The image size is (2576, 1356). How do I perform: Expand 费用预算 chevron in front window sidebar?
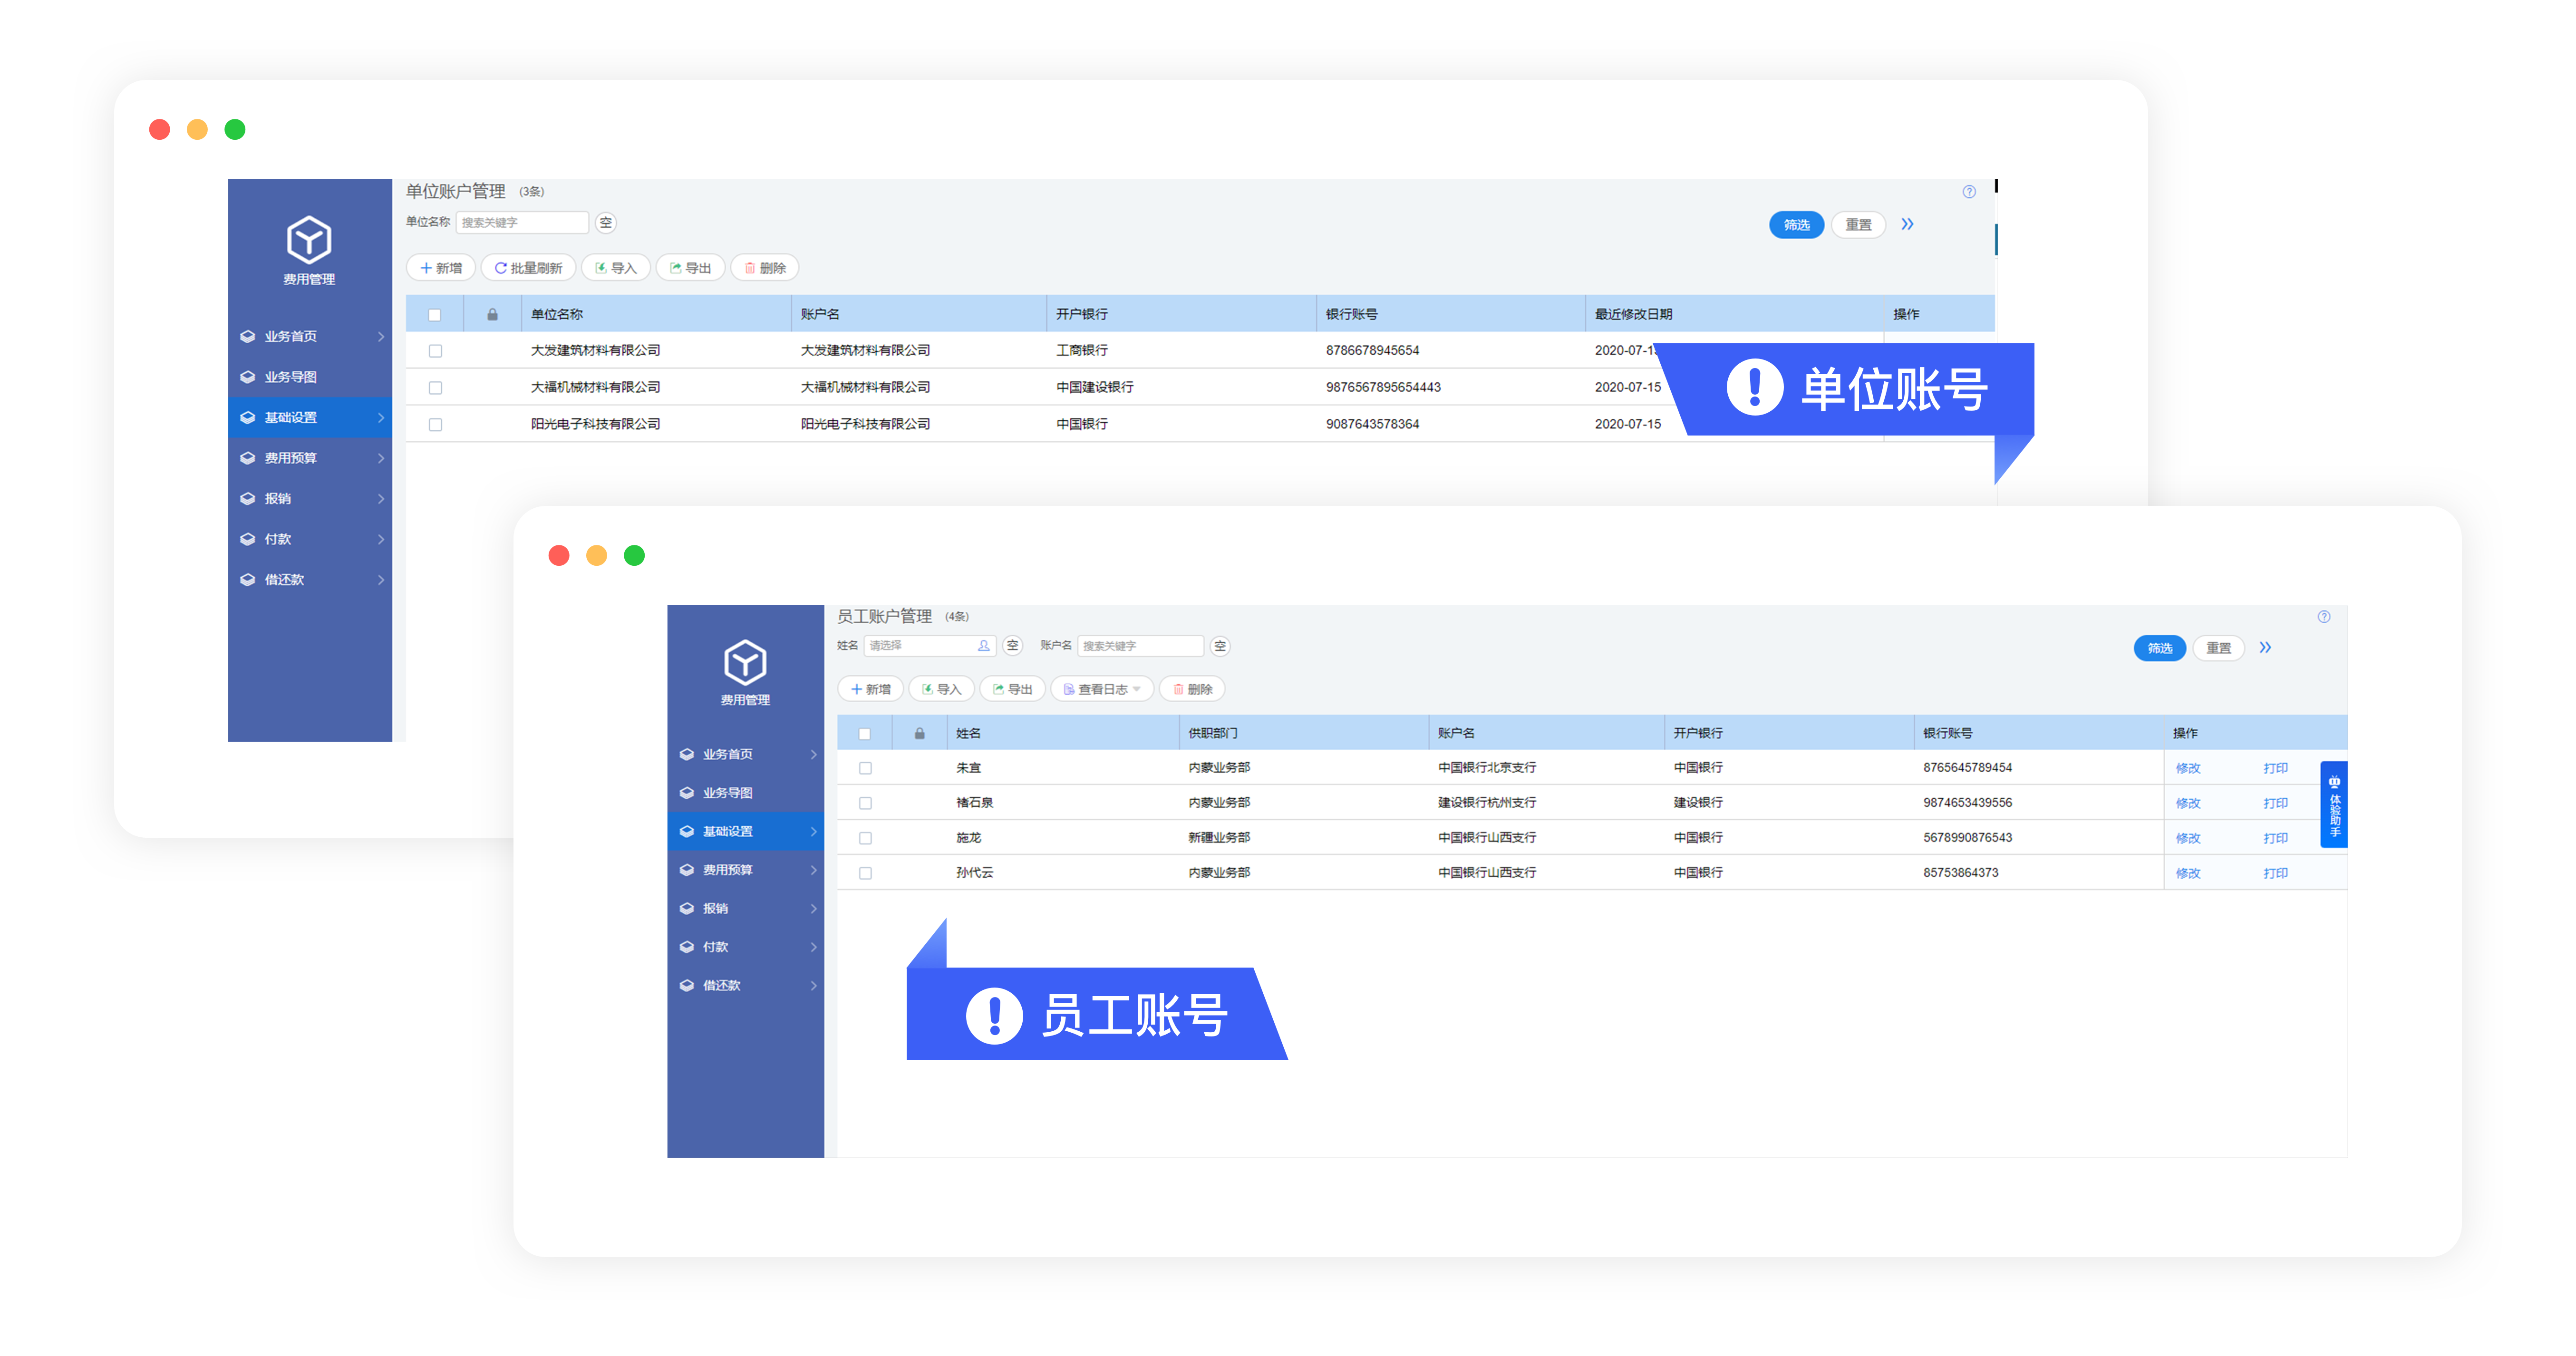814,870
